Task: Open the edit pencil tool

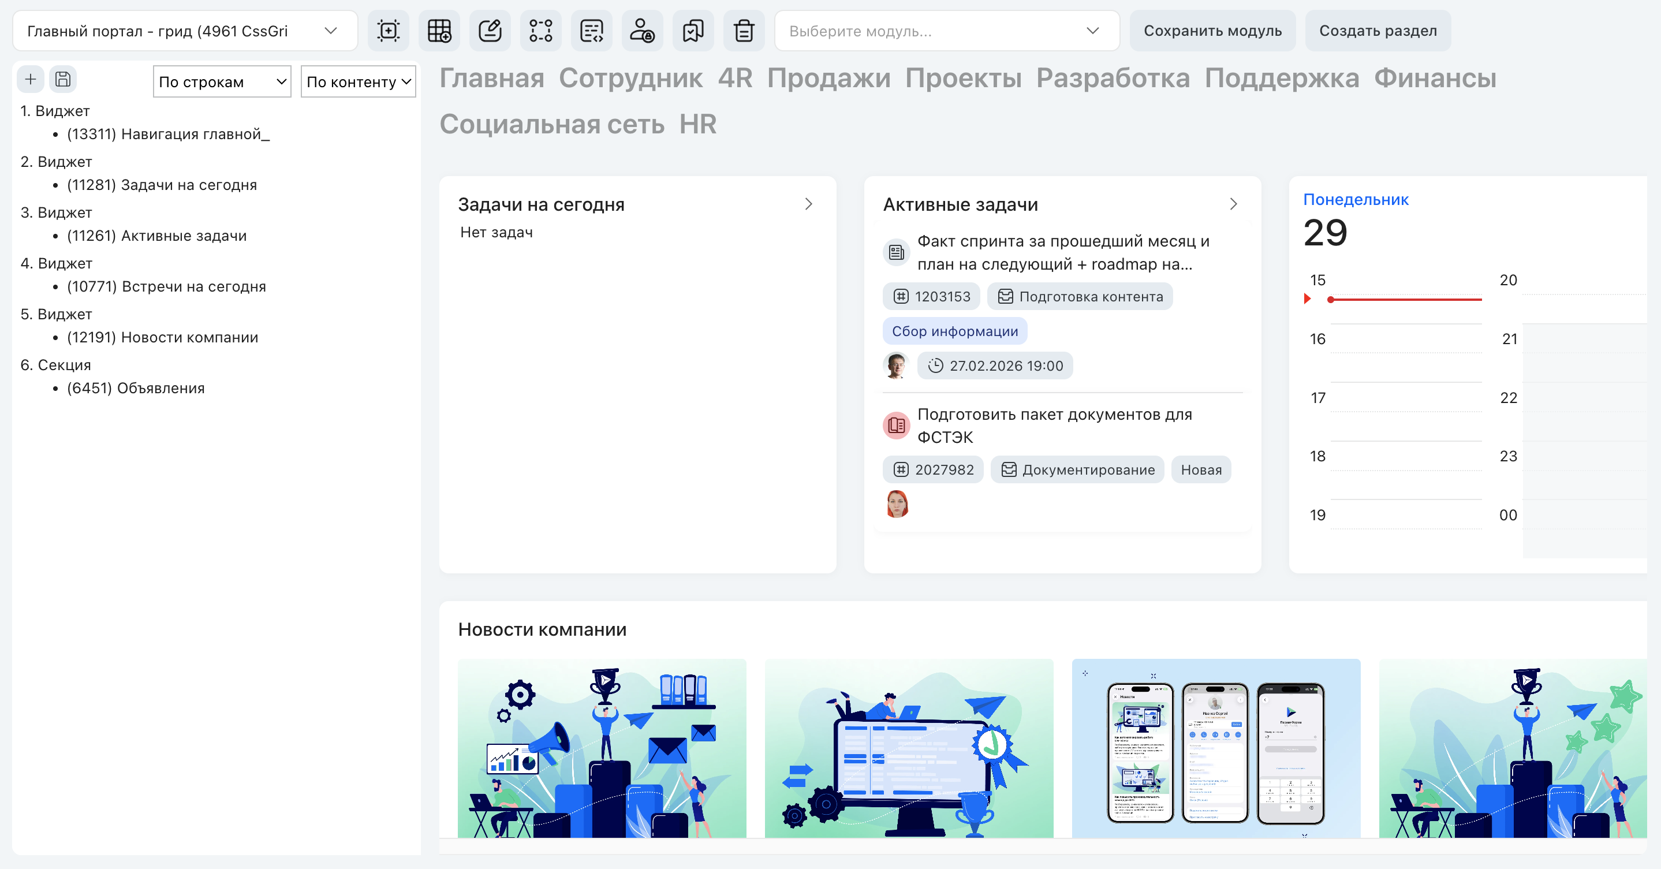Action: point(490,30)
